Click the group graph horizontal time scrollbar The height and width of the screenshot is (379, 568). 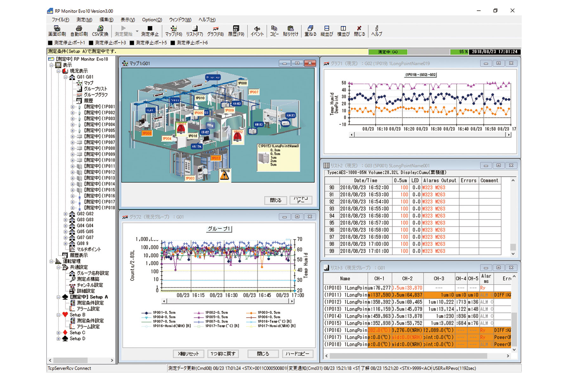tap(228, 301)
